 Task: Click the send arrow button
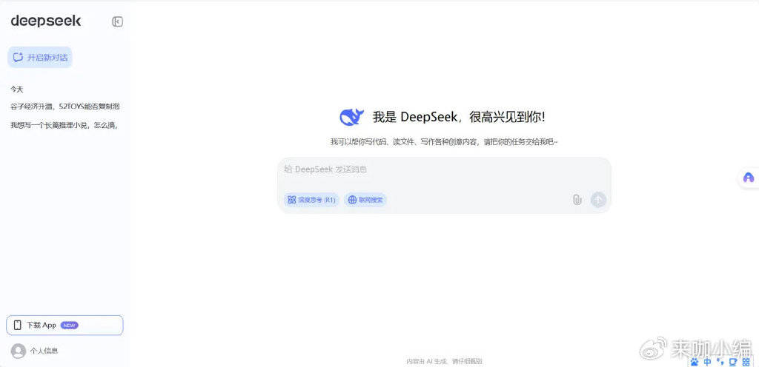tap(598, 200)
